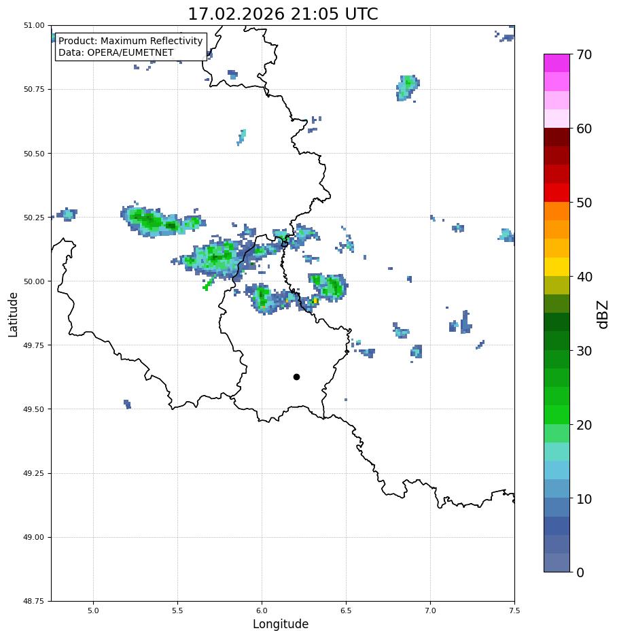617x637 pixels.
Task: Click the isolated radar echo near 50.75°N, 6.85°E
Action: [408, 88]
